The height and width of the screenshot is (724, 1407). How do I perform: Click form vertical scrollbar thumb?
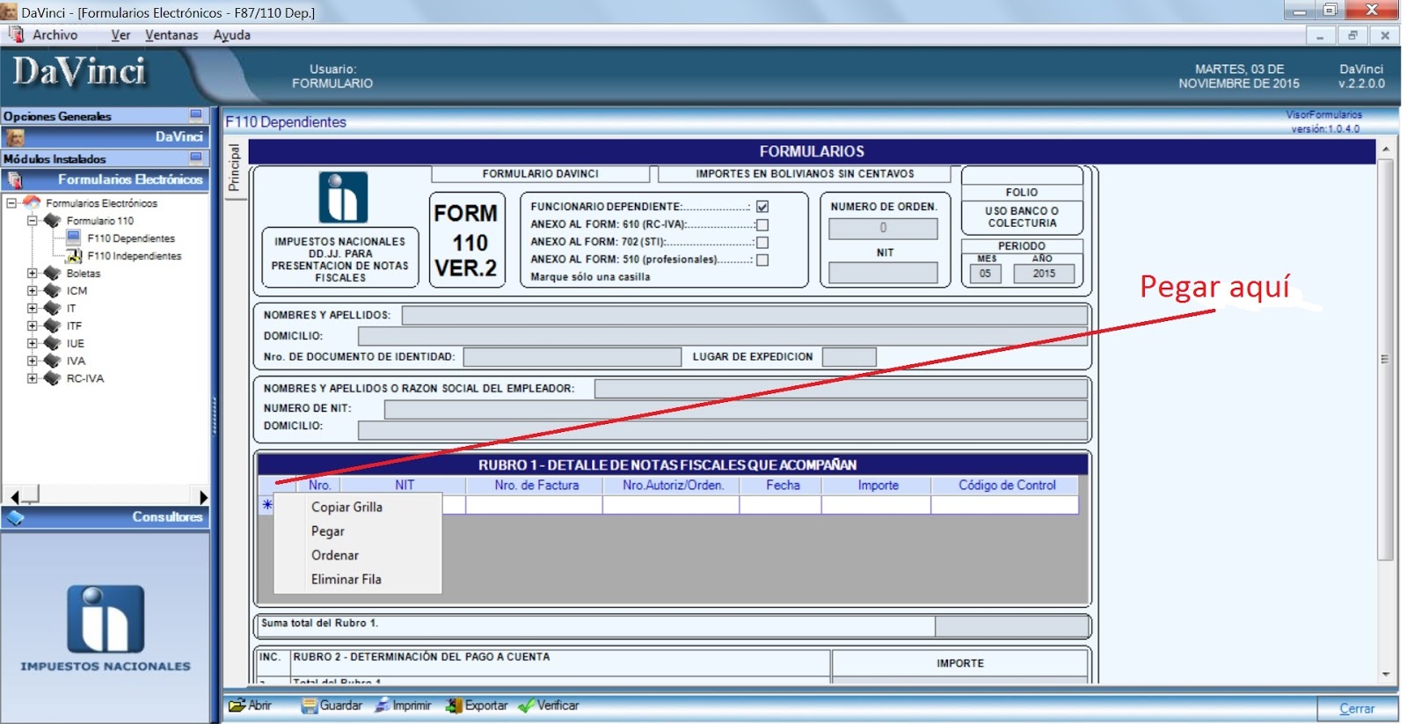1385,359
